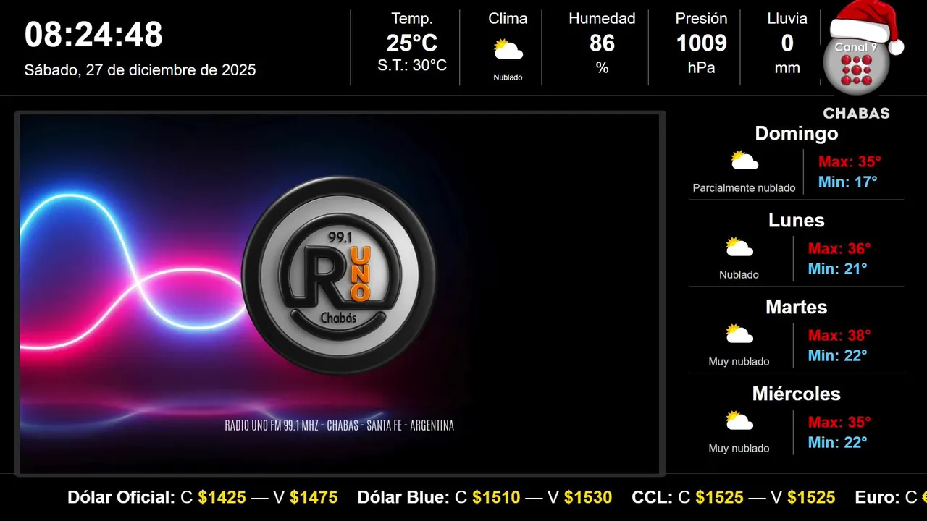The height and width of the screenshot is (521, 927).
Task: Click the Martes forecast heading
Action: click(x=797, y=307)
